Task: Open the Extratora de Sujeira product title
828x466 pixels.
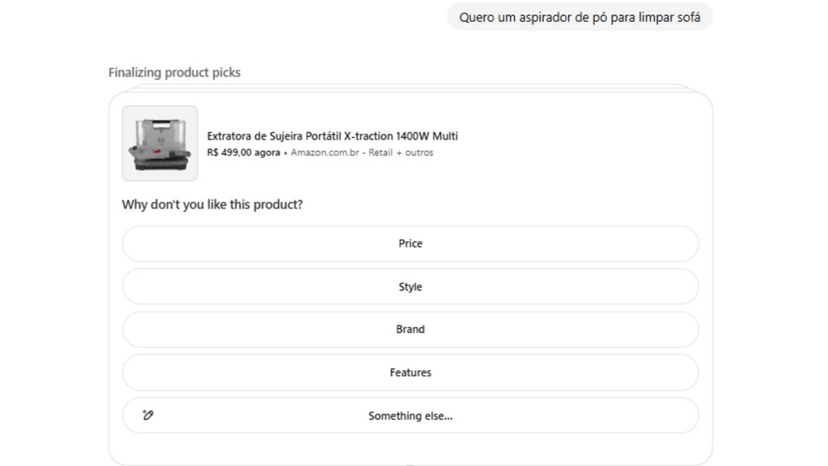Action: (x=332, y=136)
